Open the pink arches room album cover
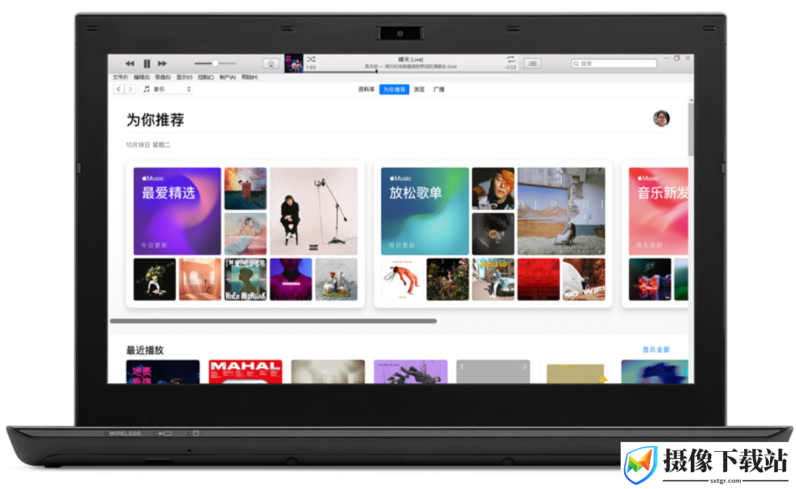 (200, 279)
